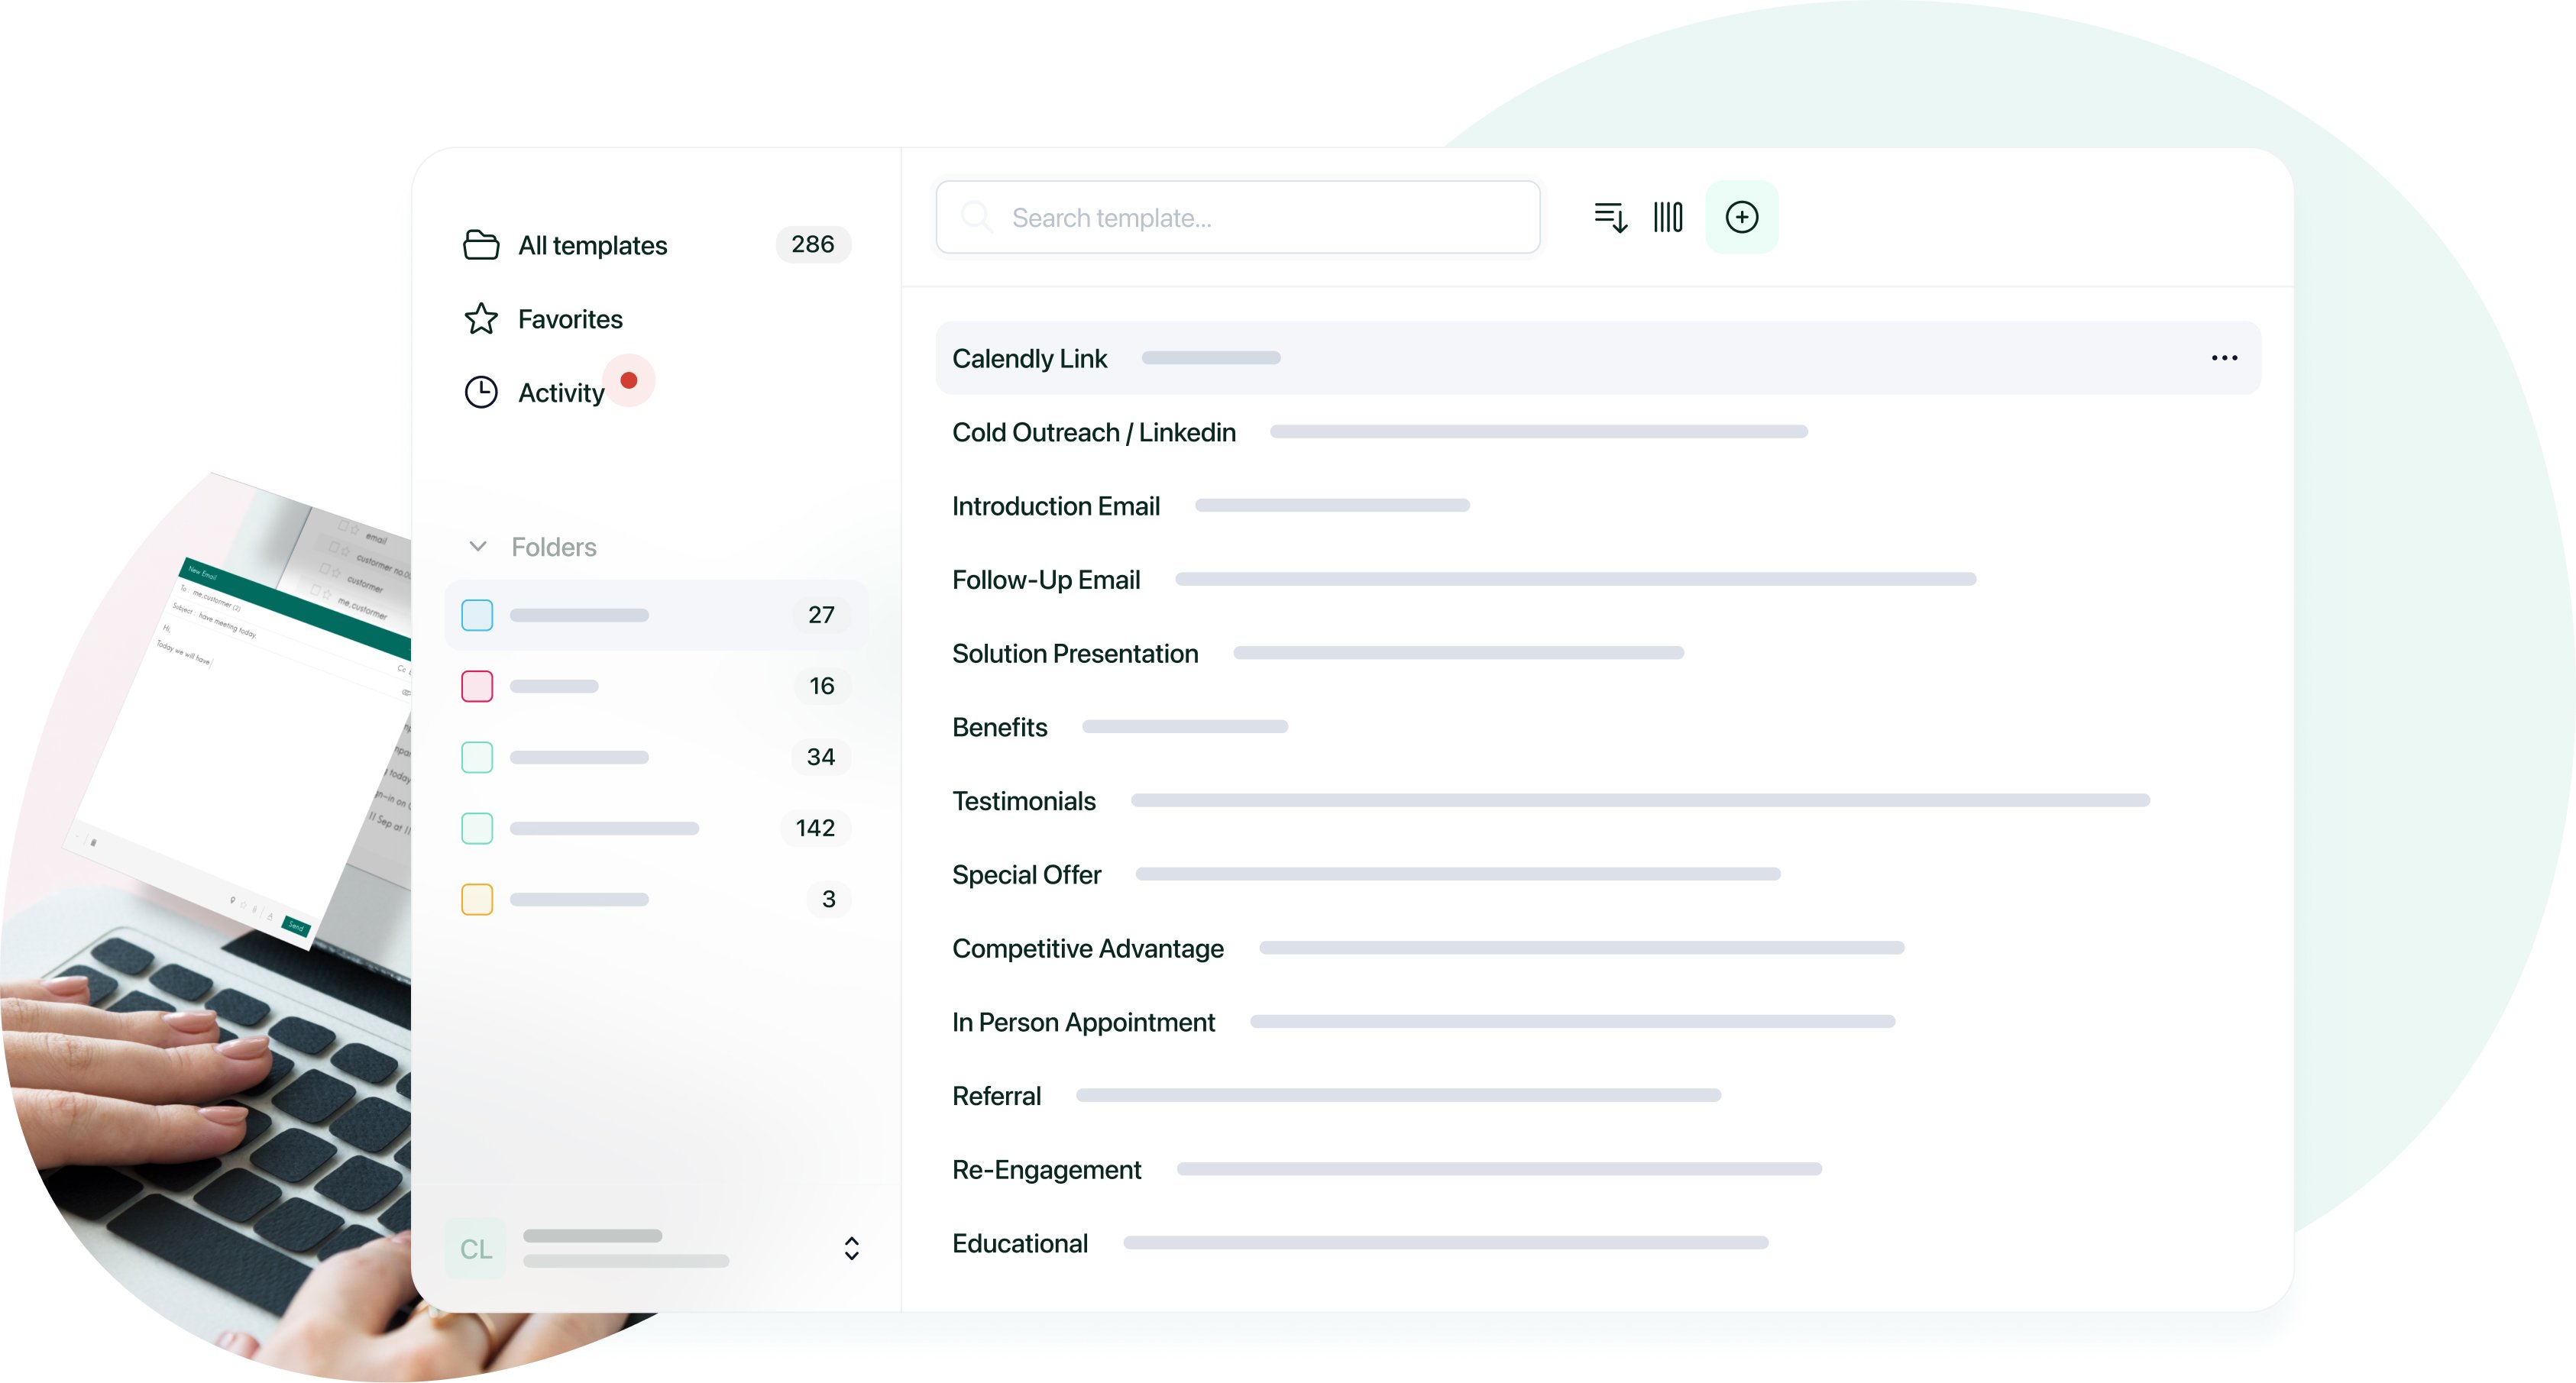This screenshot has height=1383, width=2576.
Task: Focus the Search template field
Action: [1238, 217]
